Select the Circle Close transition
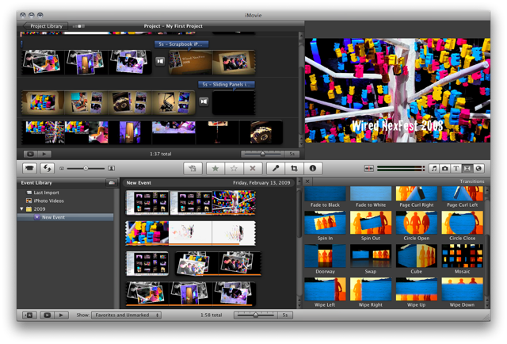The width and height of the screenshot is (507, 344). click(x=462, y=226)
